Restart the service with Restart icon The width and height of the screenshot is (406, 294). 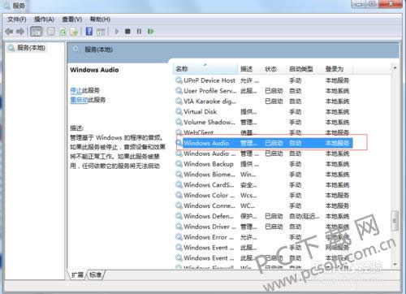(x=151, y=32)
